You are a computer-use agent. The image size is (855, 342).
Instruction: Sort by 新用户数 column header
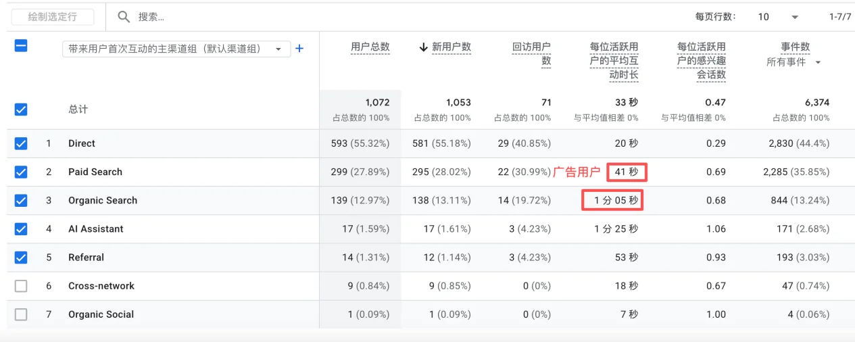451,47
